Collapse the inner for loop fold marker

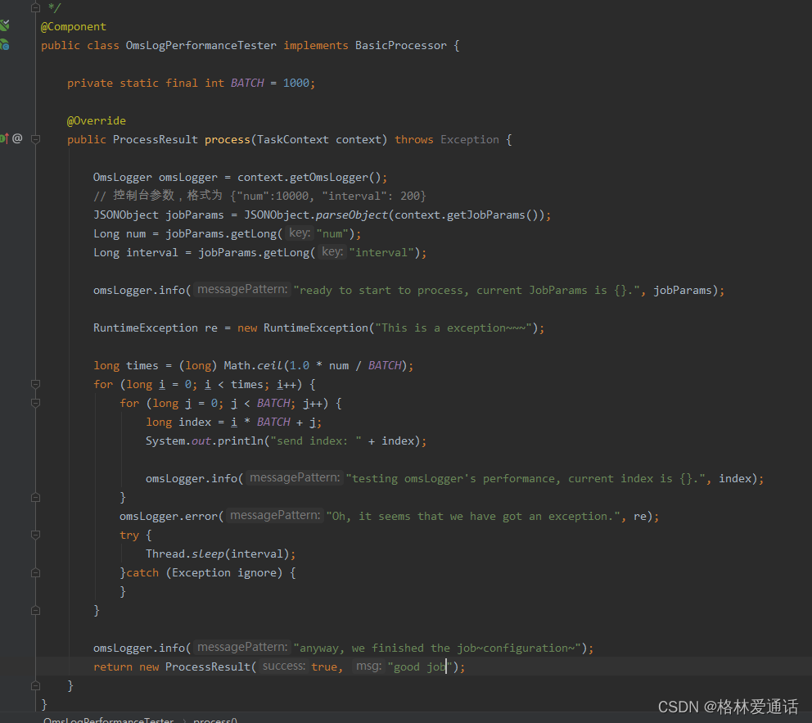click(x=34, y=402)
